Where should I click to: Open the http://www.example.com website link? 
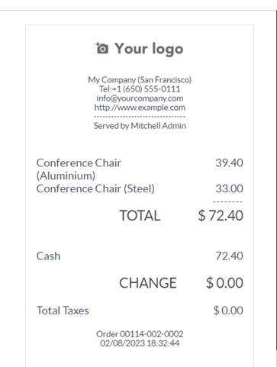click(140, 108)
